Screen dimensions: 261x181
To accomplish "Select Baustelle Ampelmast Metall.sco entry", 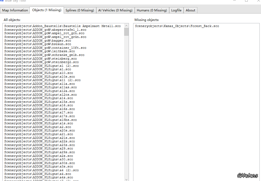I will (63, 26).
